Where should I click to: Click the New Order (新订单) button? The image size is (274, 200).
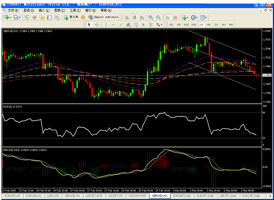[x=71, y=17]
